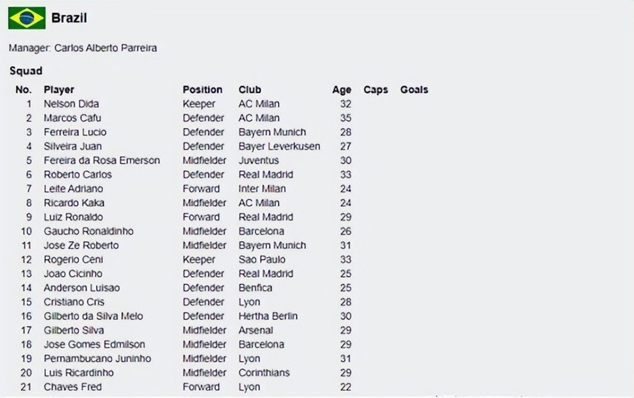Click the Player column header

tap(59, 90)
